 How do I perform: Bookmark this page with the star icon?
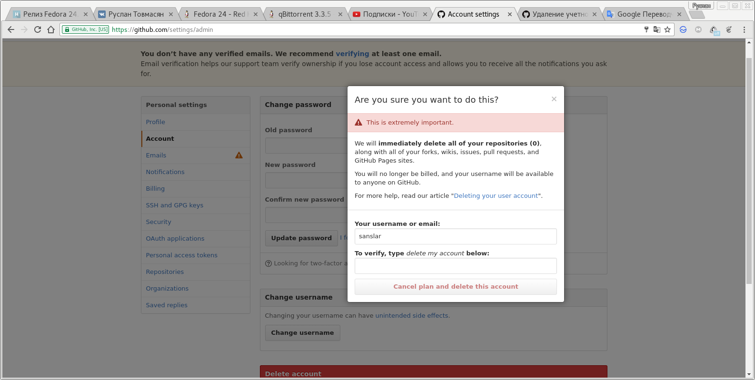(667, 29)
